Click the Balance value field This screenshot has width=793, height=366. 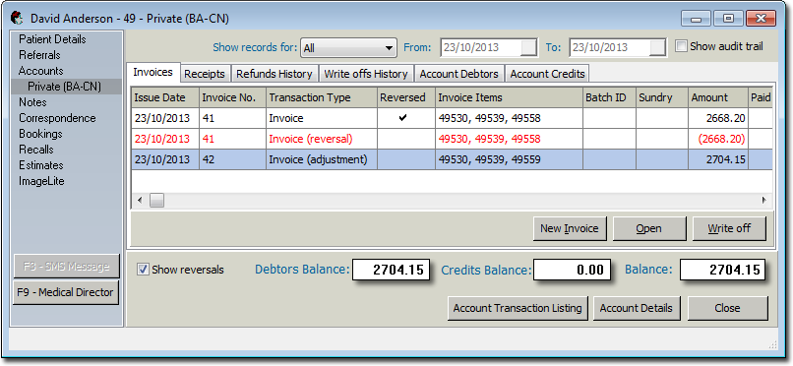[722, 270]
